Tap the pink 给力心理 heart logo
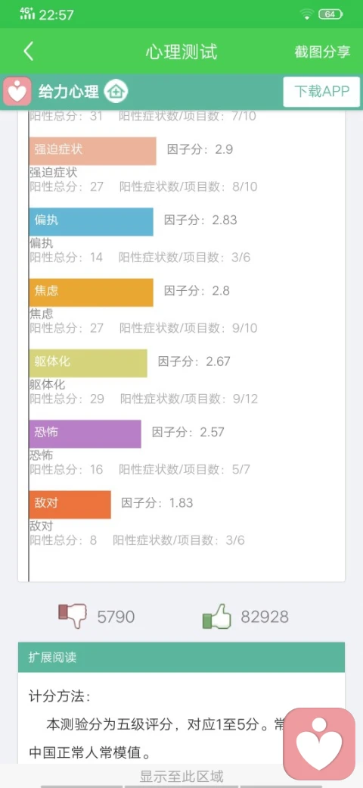The height and width of the screenshot is (788, 363). tap(17, 92)
